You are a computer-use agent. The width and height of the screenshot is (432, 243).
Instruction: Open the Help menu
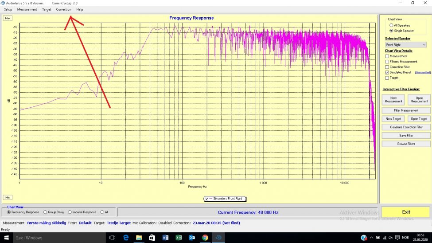point(80,9)
